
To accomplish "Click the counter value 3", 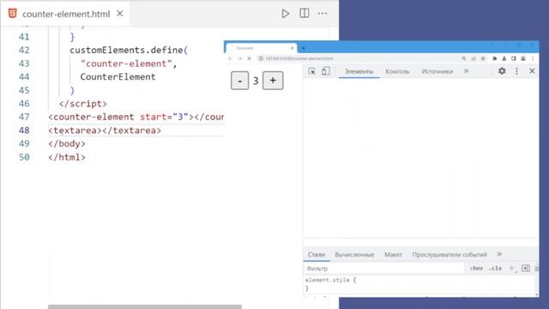I will pyautogui.click(x=256, y=81).
